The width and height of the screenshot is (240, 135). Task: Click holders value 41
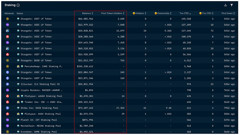145,108
